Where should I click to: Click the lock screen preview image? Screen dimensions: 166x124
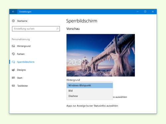coord(101,55)
